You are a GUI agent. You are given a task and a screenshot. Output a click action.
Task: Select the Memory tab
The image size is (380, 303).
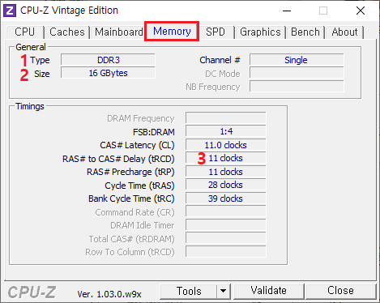pos(172,32)
